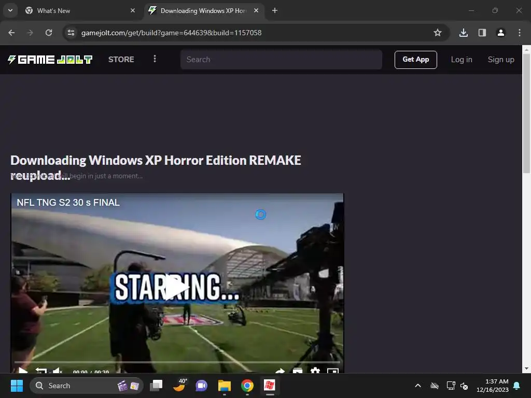
Task: Open Chrome profile menu
Action: click(x=500, y=33)
